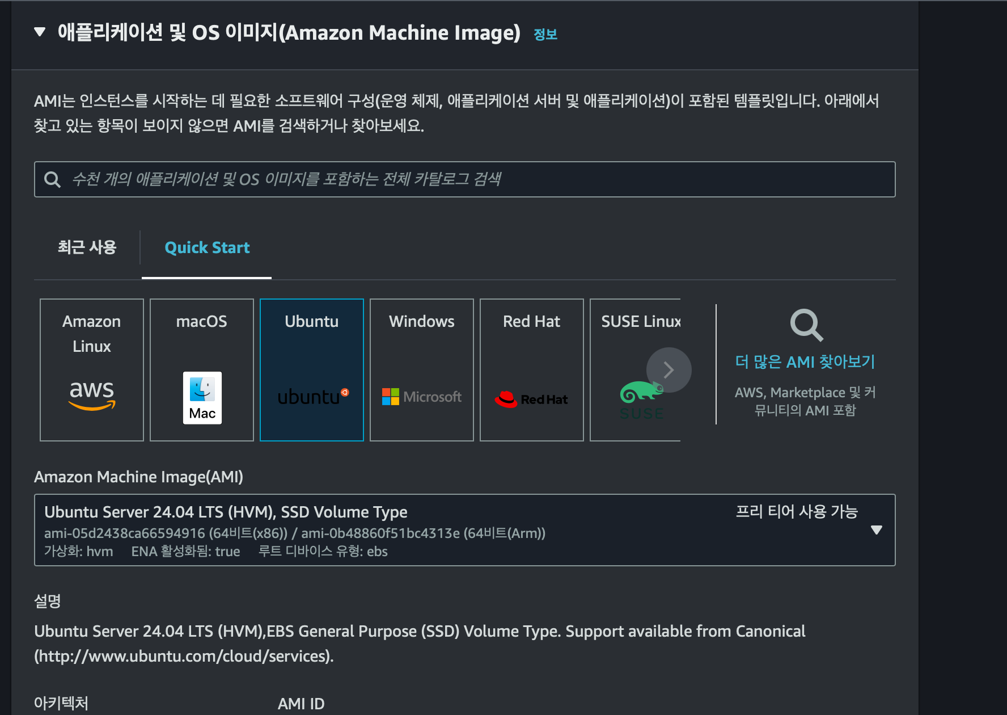The width and height of the screenshot is (1007, 715).
Task: Click the large browse AMI magnifier icon
Action: pos(806,325)
